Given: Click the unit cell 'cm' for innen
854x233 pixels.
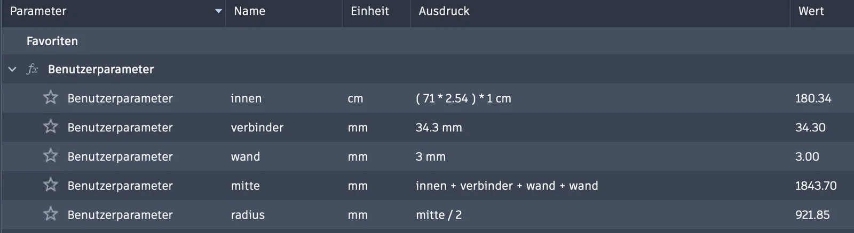Looking at the screenshot, I should 355,99.
